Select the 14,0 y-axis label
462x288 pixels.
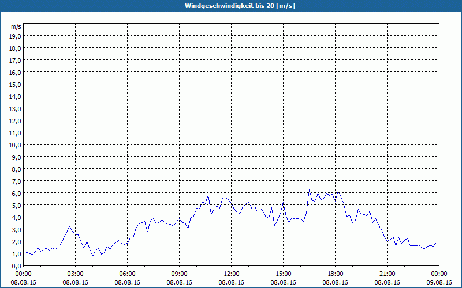16,97
